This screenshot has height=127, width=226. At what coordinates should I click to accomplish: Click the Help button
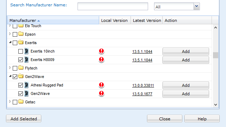pos(202,119)
